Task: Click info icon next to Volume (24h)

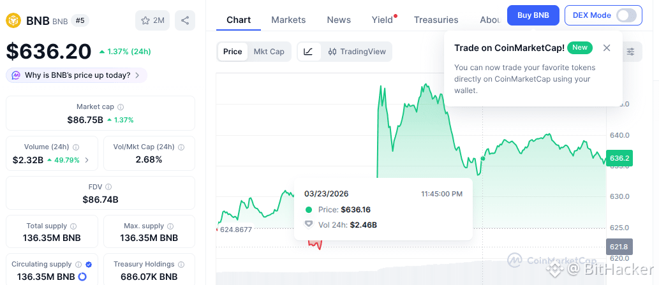Action: 76,147
